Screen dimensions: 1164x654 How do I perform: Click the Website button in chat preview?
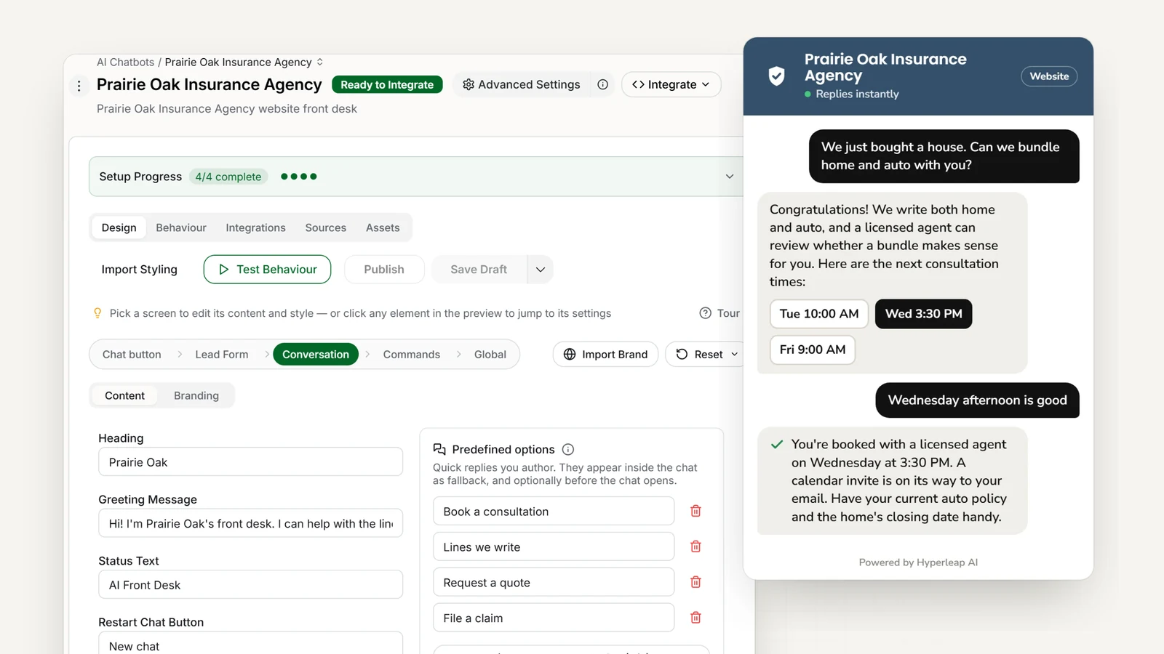(x=1049, y=76)
